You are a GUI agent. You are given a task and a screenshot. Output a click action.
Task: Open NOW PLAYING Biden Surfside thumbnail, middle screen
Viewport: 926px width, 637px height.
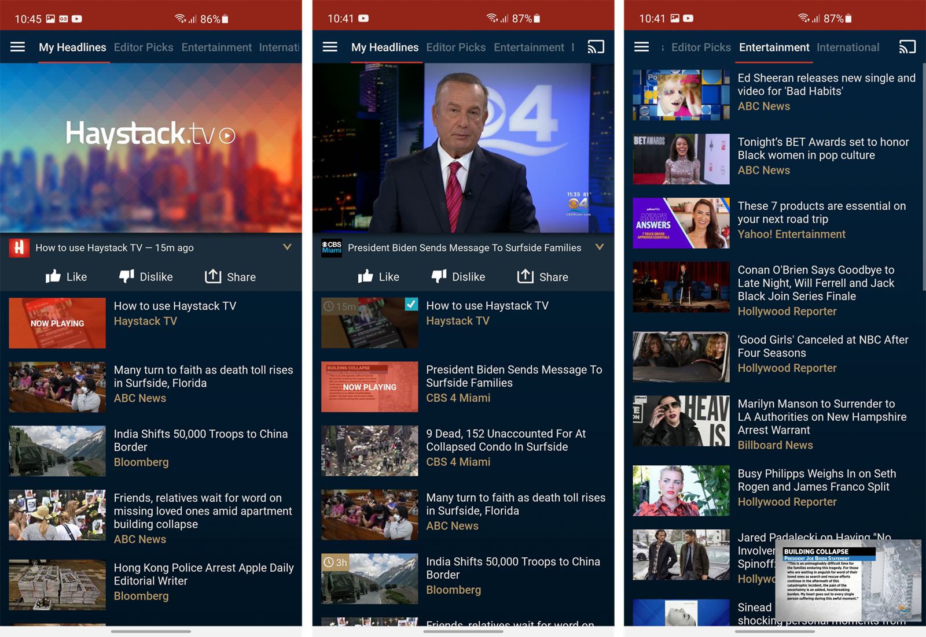coord(369,387)
